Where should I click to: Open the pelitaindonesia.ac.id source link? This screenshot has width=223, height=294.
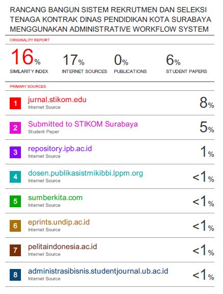(62, 247)
